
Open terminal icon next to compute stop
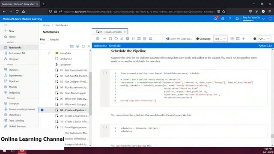point(238,38)
